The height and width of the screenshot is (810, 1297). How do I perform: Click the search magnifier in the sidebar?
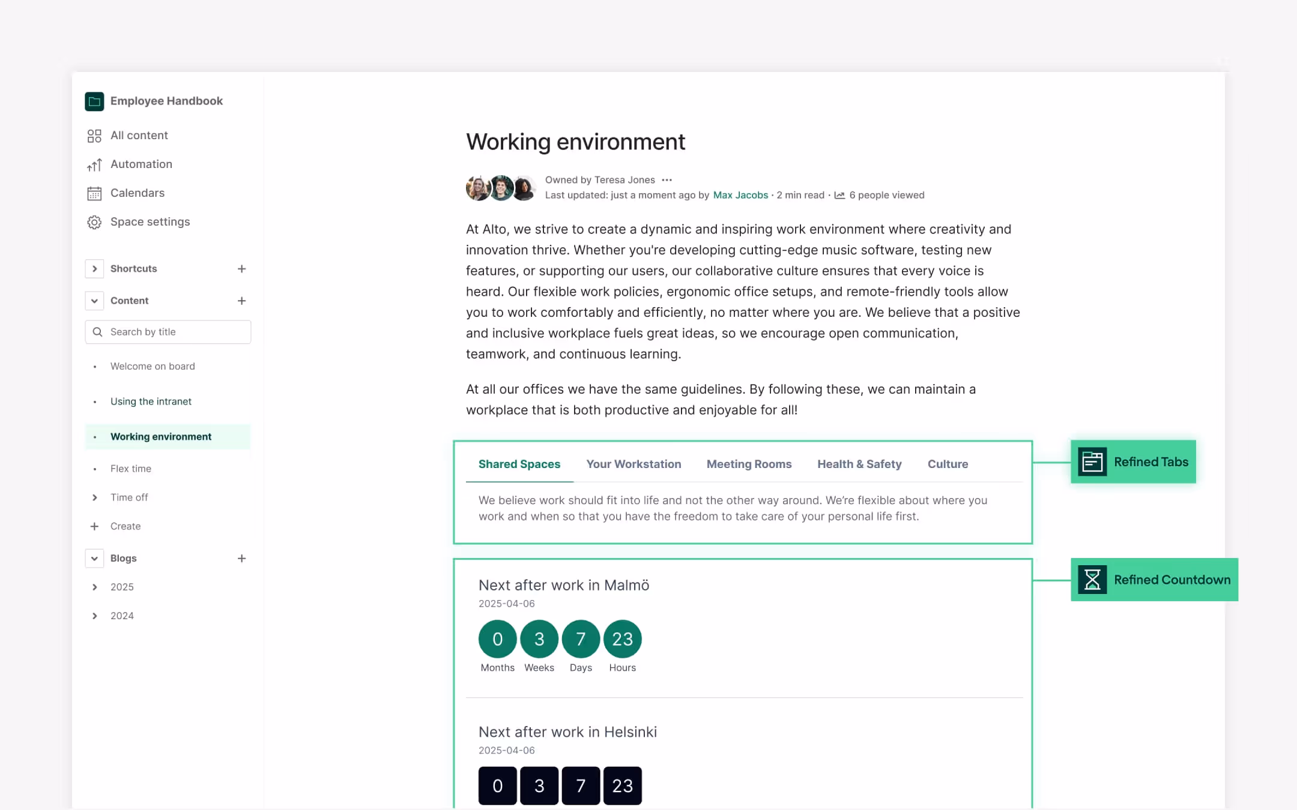coord(98,332)
